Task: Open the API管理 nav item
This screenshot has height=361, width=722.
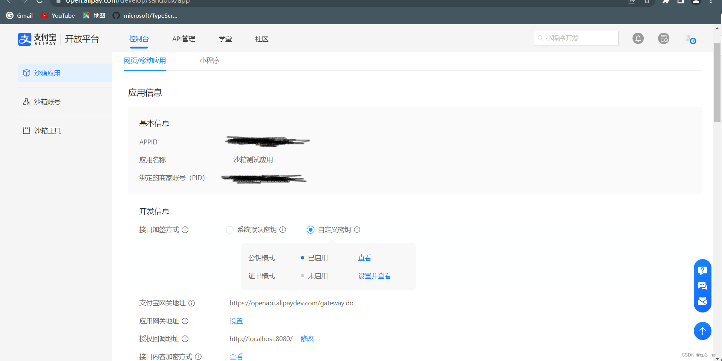Action: [184, 39]
